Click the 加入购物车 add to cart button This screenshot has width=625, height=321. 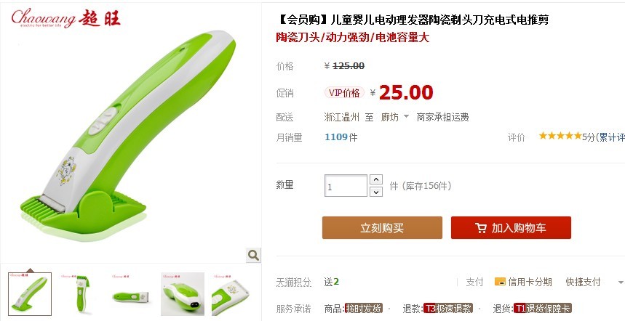tap(511, 227)
